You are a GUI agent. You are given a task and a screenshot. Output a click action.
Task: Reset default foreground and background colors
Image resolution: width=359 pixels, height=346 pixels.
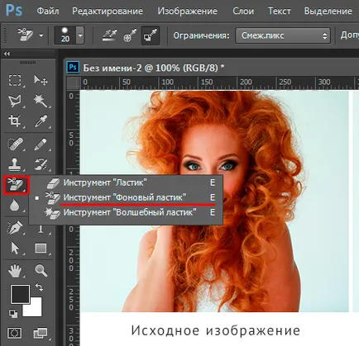point(13,313)
